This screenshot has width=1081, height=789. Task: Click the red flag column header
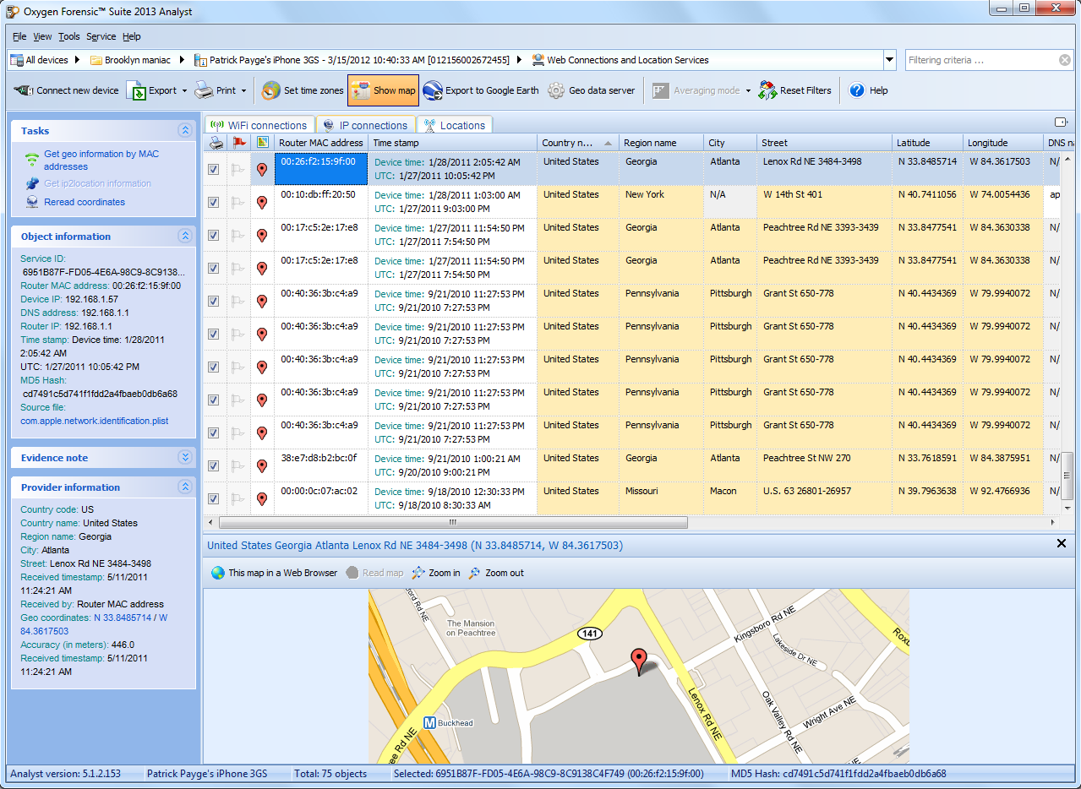tap(239, 143)
